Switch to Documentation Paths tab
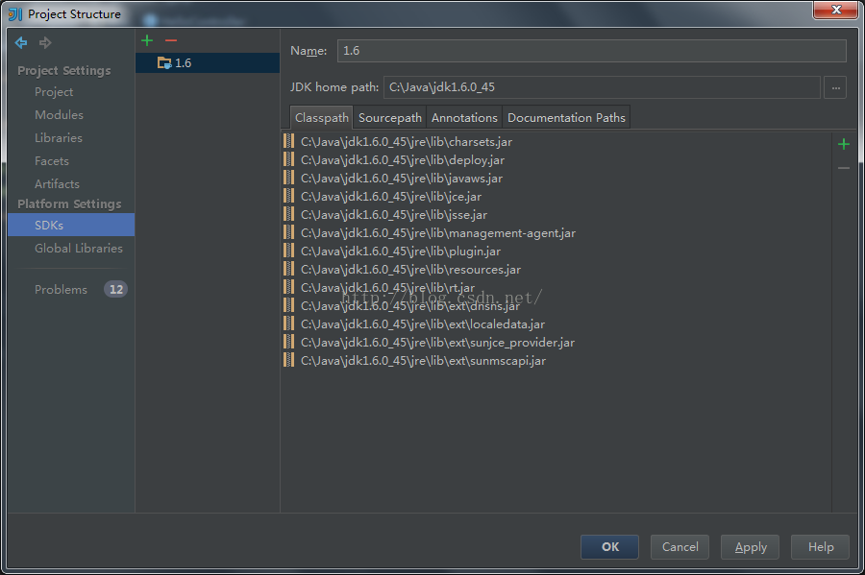This screenshot has width=865, height=575. (566, 118)
